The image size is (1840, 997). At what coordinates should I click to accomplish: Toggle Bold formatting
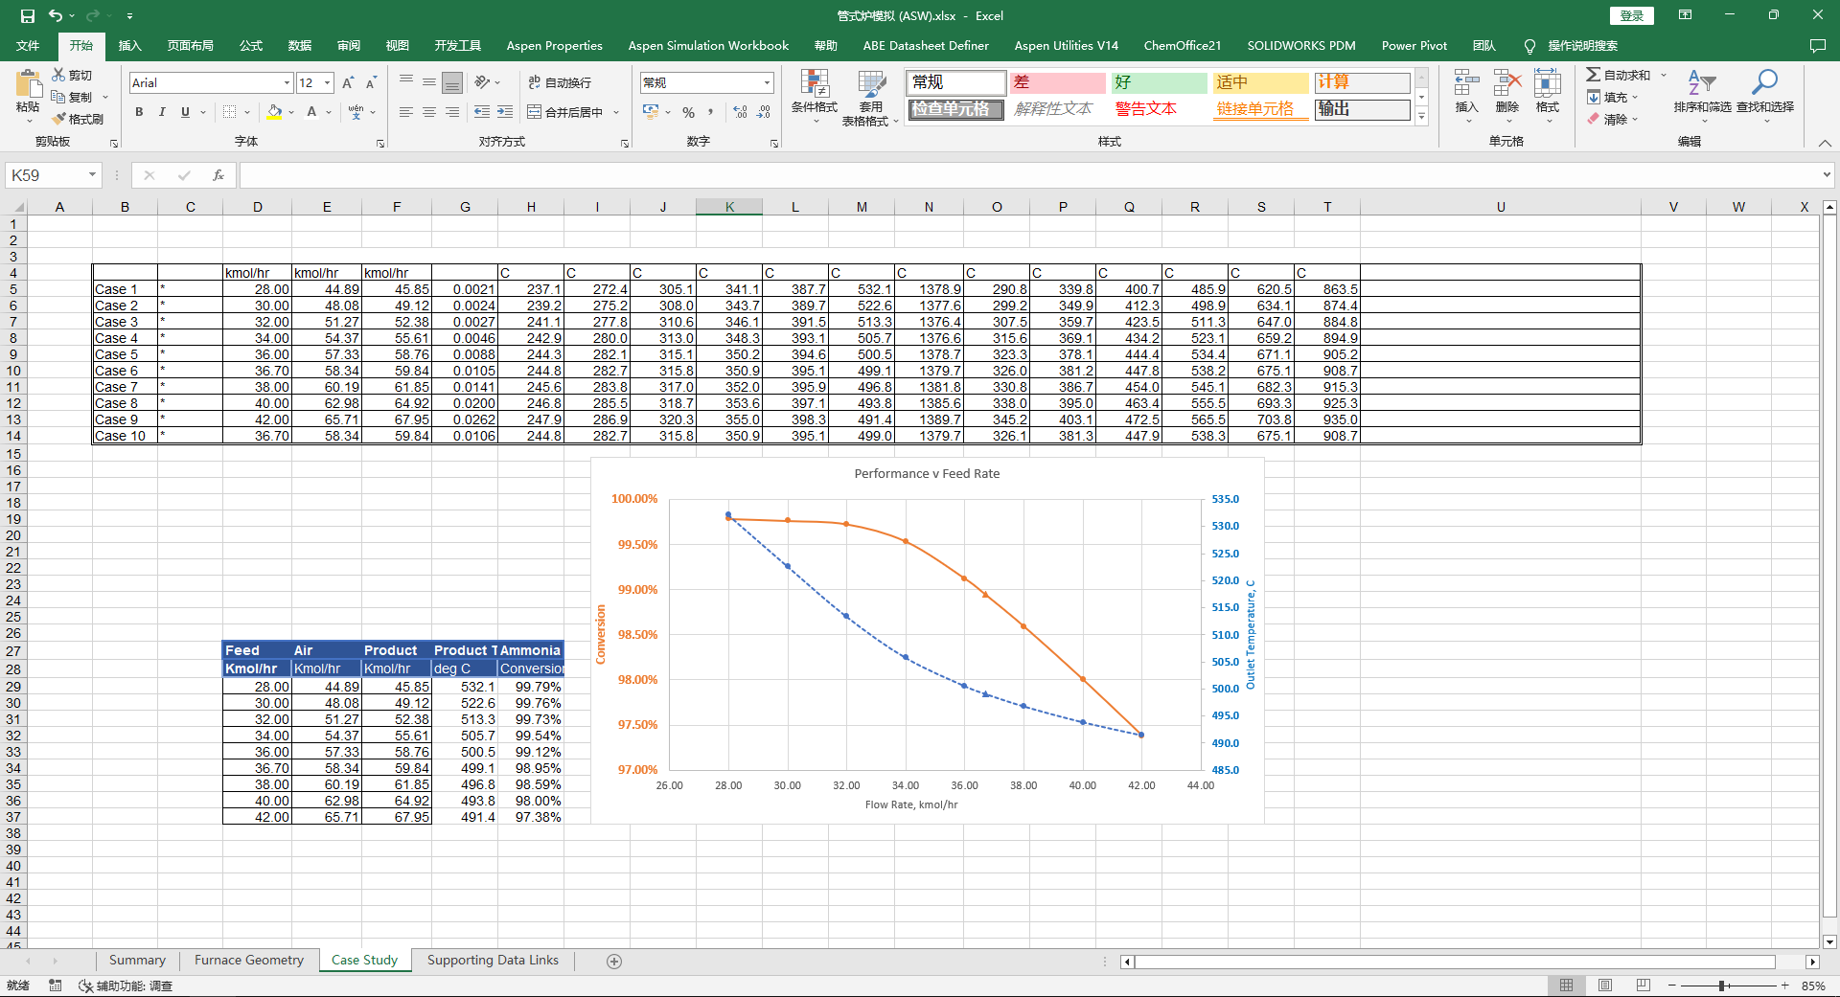139,112
